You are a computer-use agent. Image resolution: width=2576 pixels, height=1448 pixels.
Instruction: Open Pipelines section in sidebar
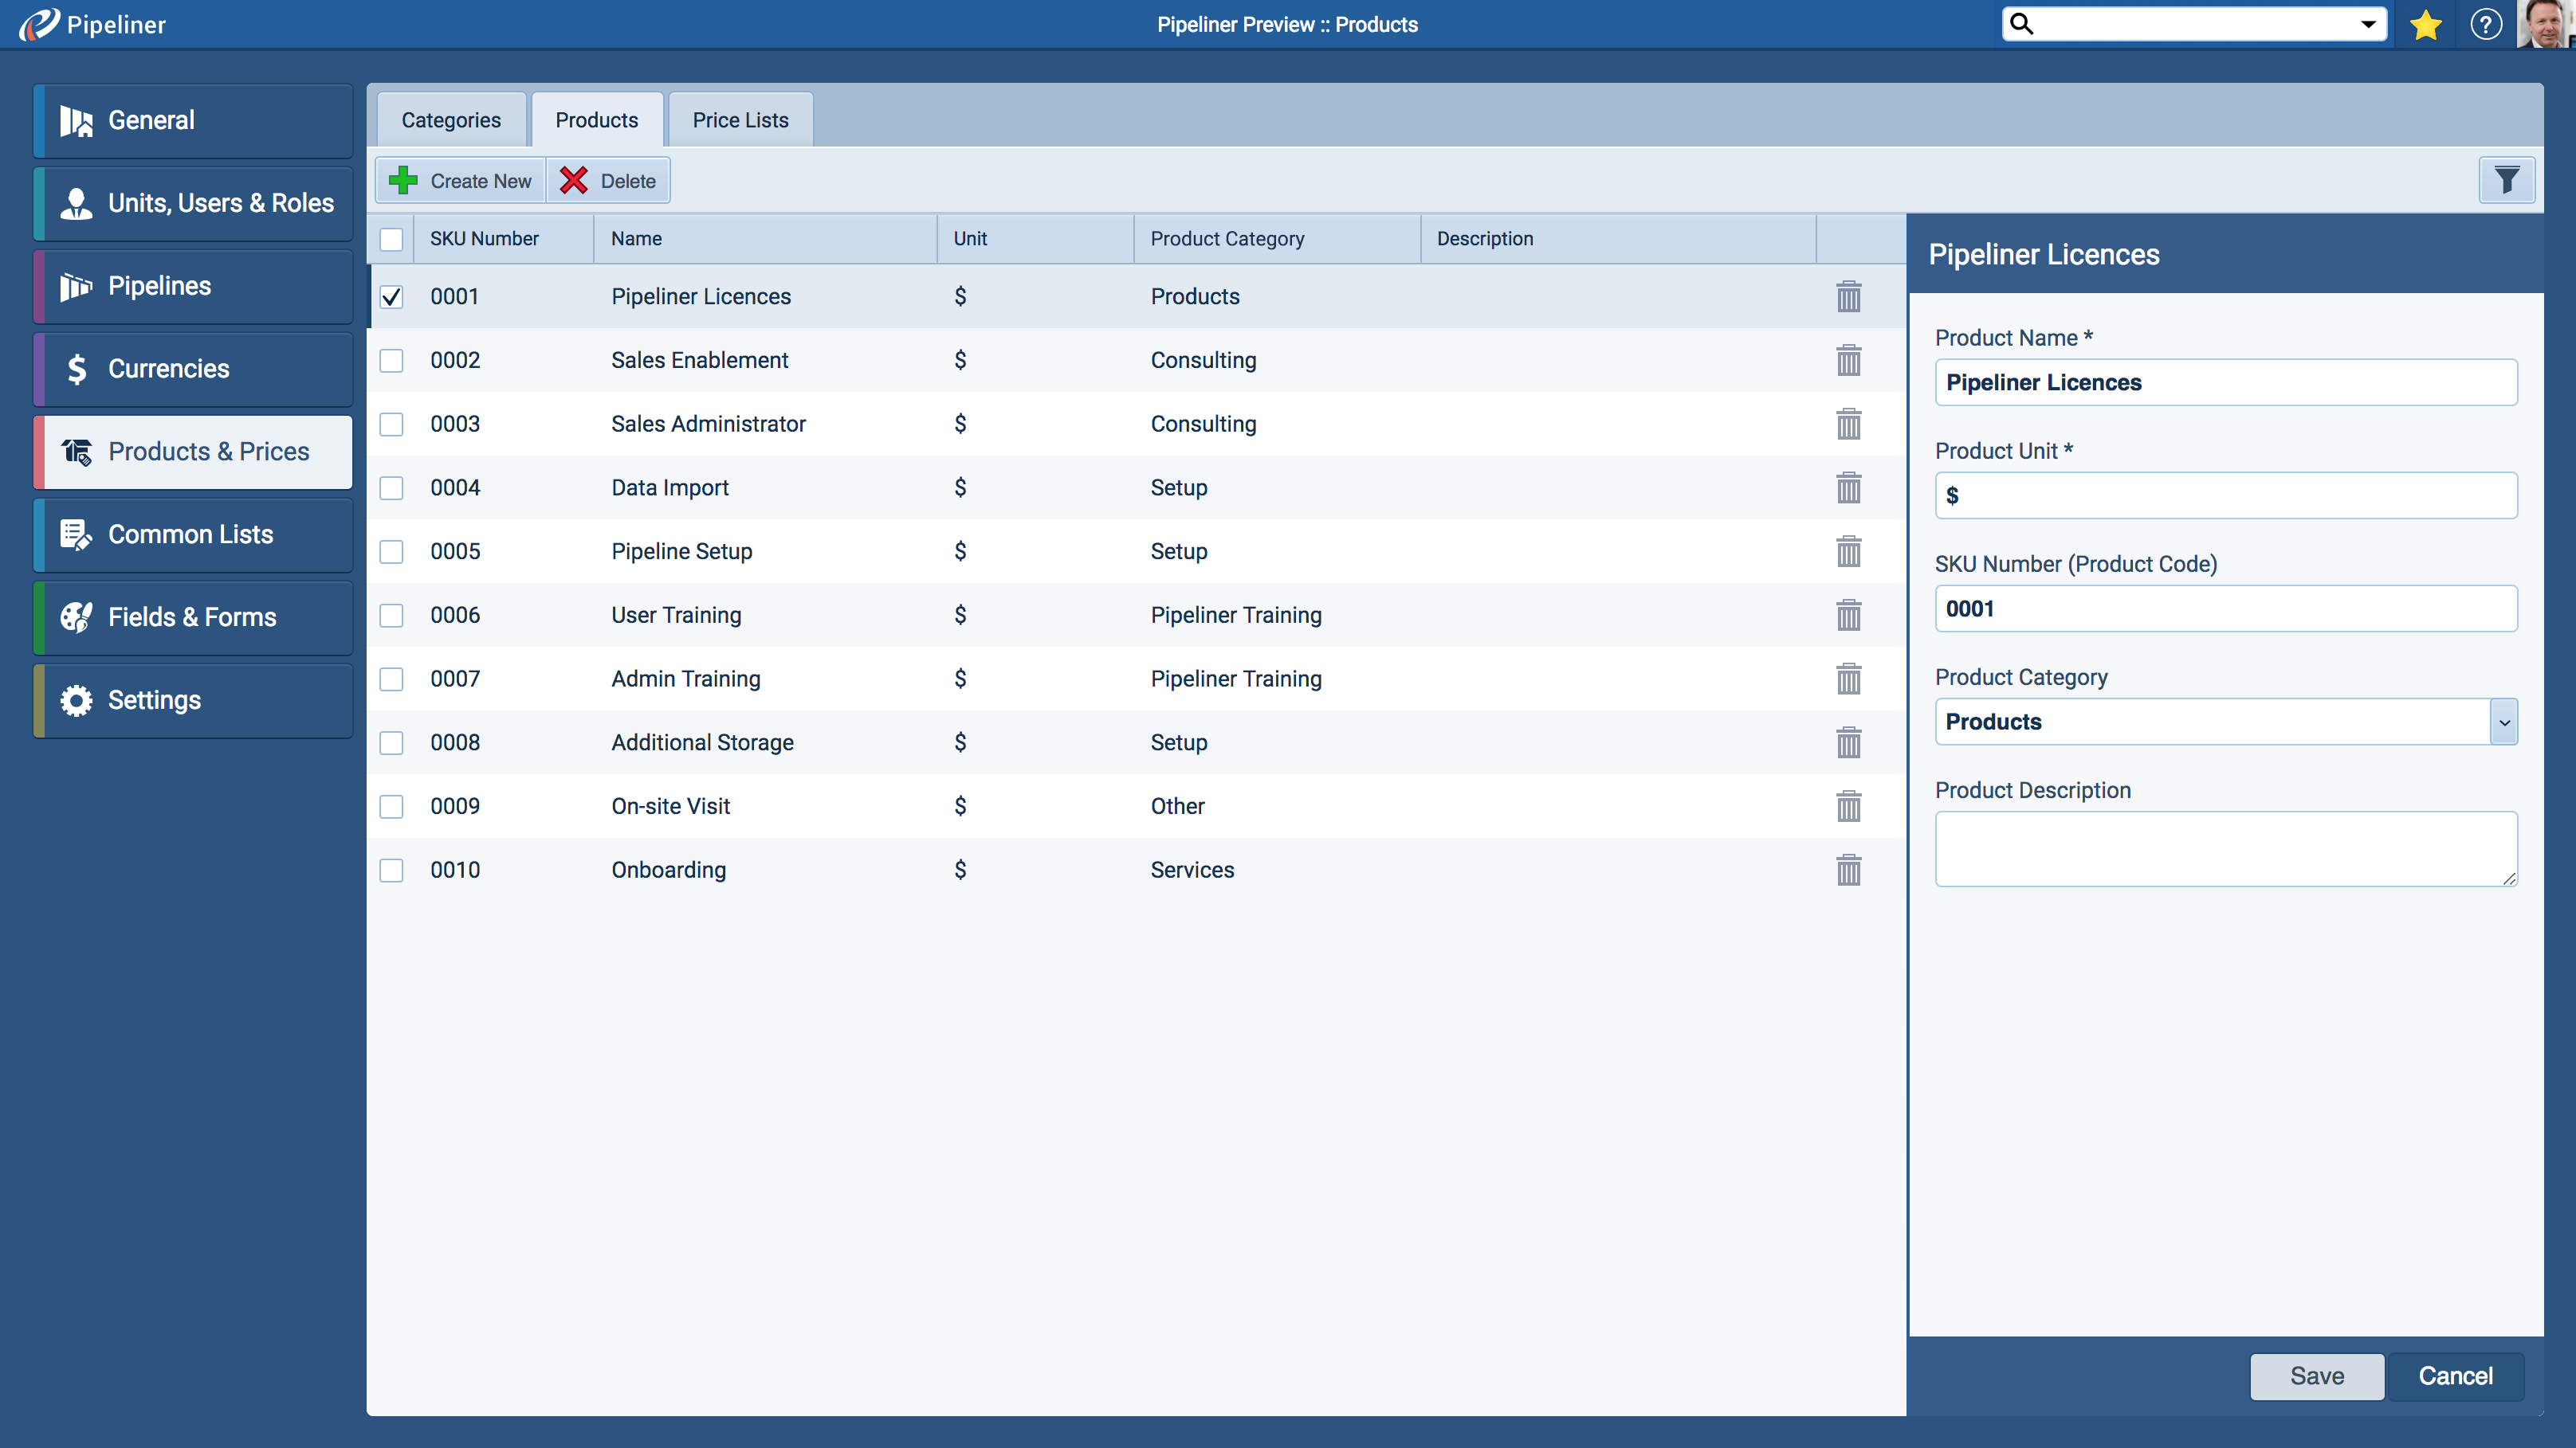[192, 286]
